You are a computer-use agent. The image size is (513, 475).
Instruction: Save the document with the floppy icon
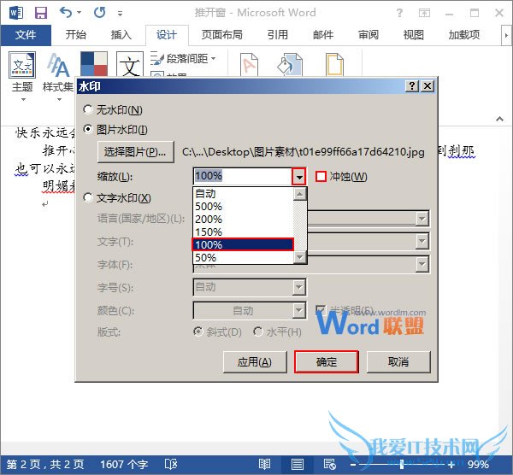pyautogui.click(x=41, y=13)
